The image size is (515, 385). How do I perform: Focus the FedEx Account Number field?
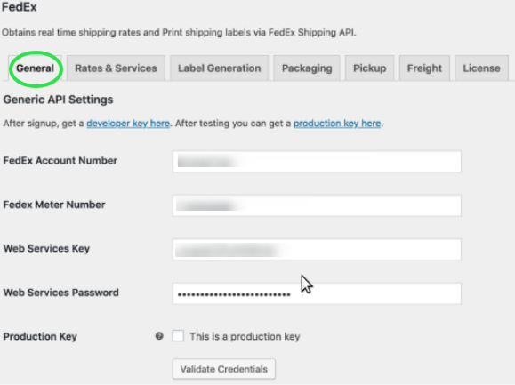coord(317,162)
